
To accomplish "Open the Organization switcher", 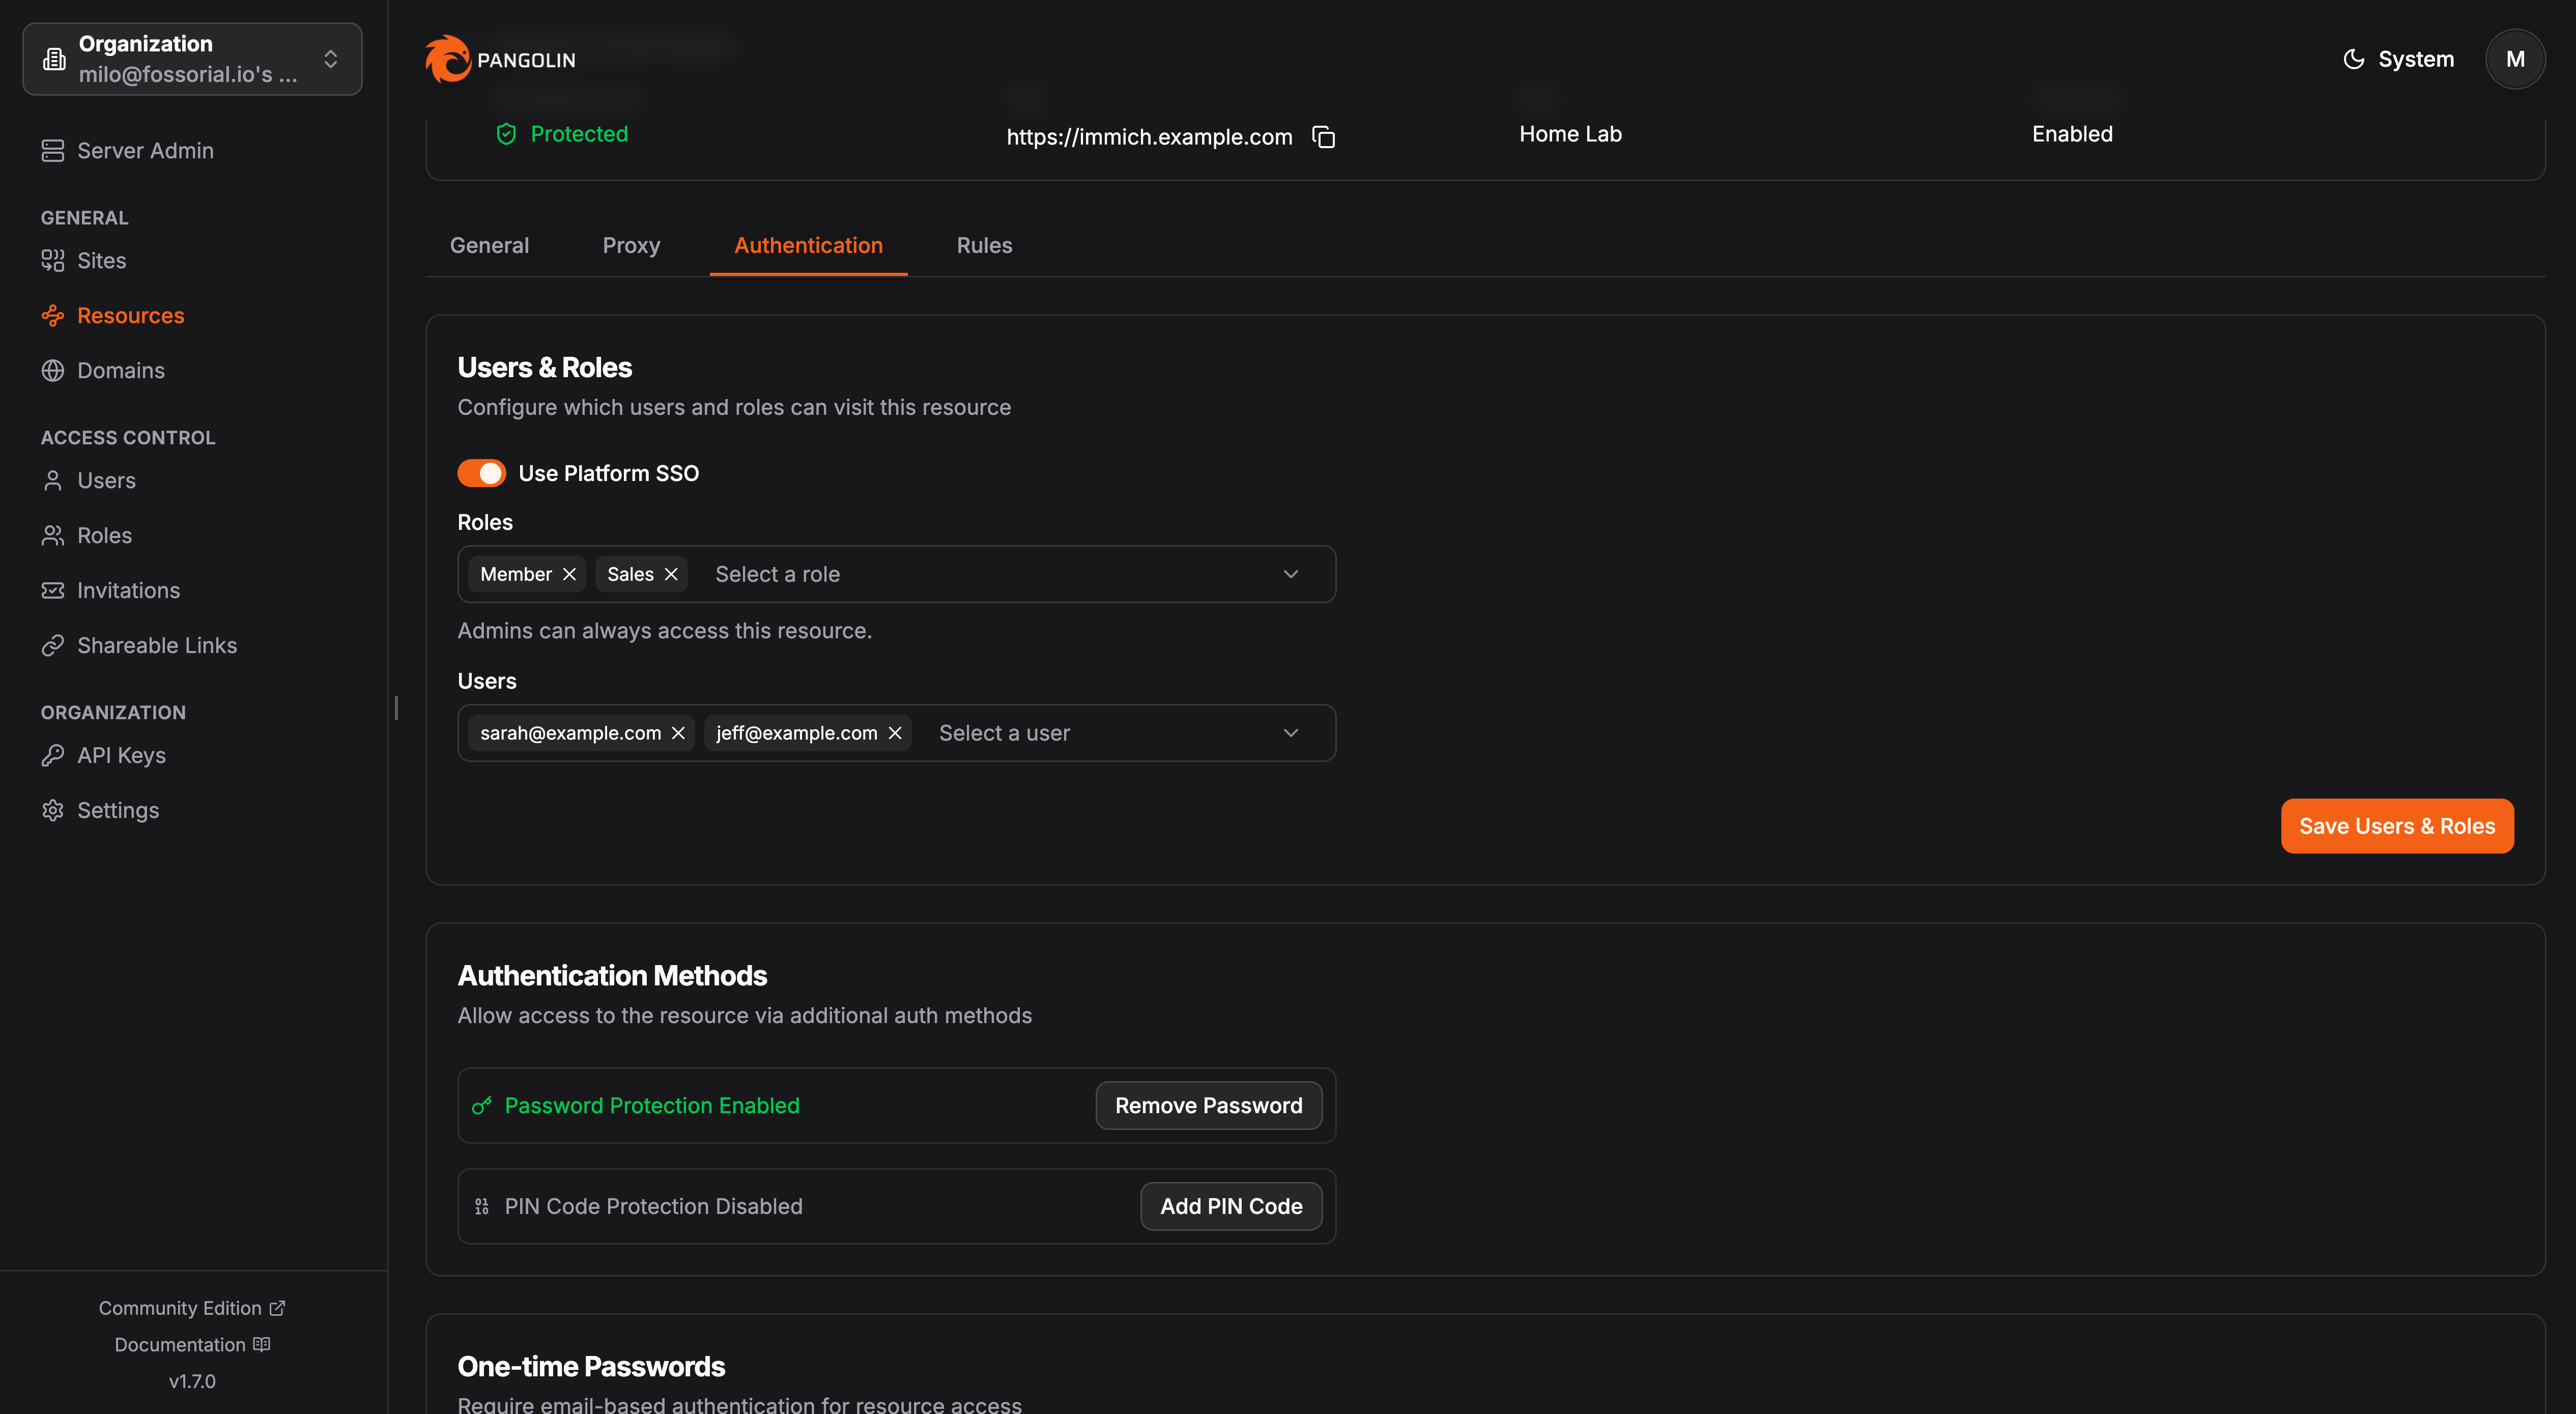I will (192, 59).
